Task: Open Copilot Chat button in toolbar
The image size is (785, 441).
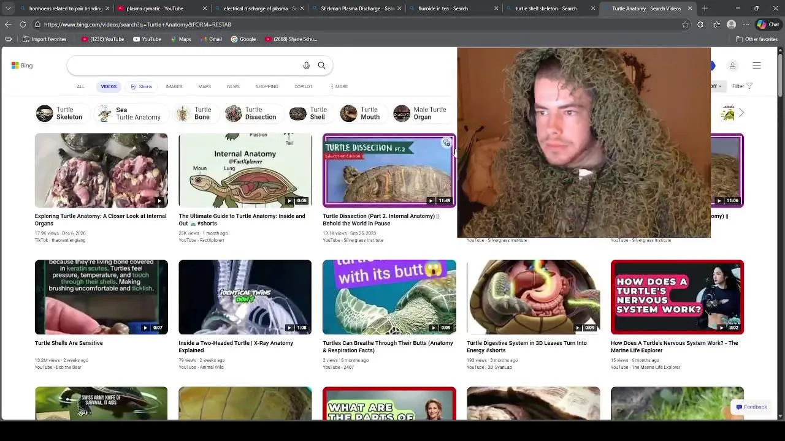Action: pos(768,24)
